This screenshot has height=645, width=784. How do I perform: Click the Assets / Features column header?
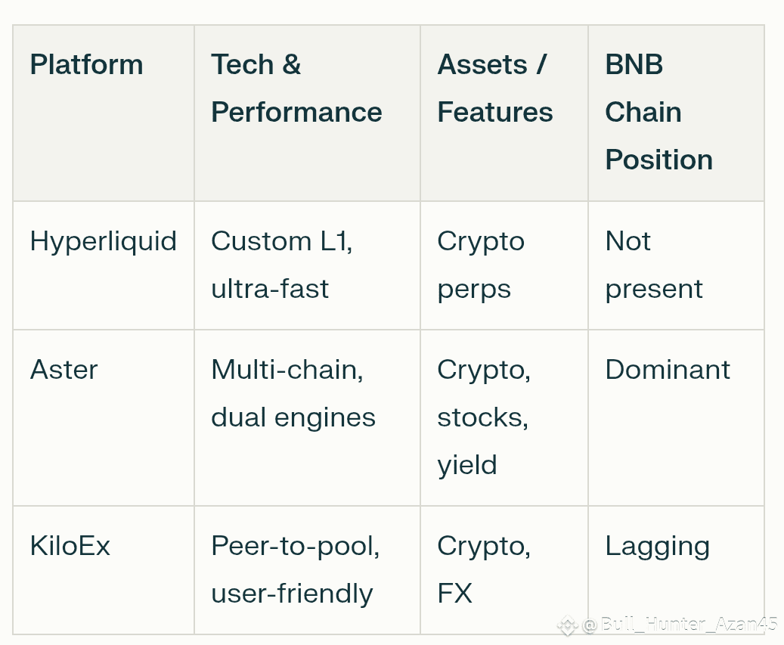click(495, 88)
